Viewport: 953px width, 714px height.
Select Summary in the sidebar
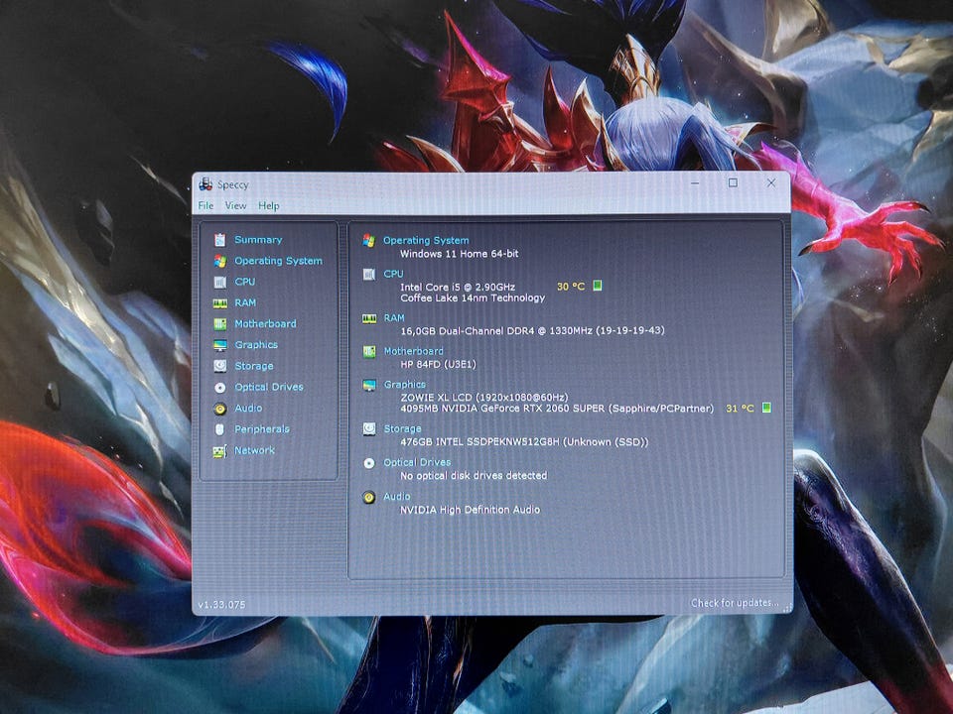tap(258, 240)
